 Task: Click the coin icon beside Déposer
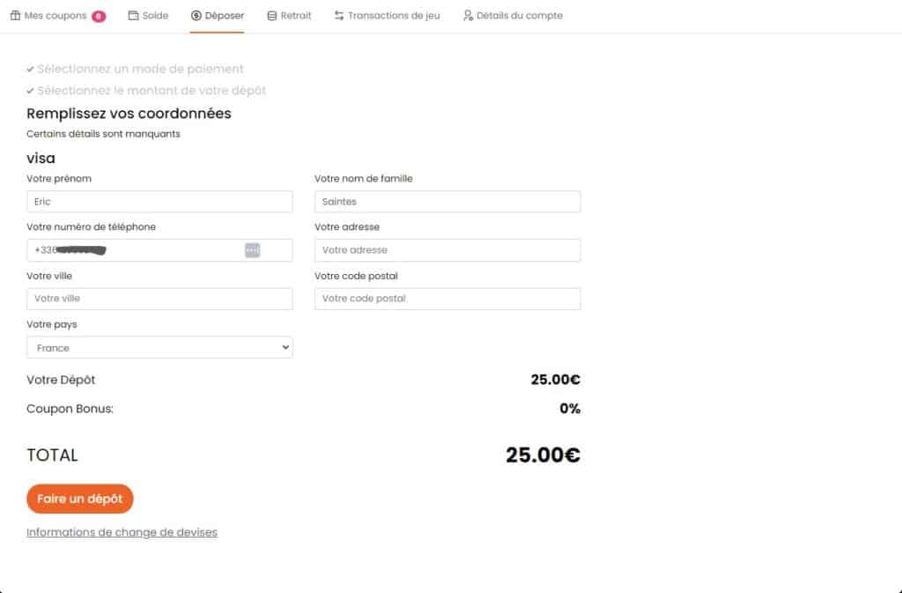196,16
